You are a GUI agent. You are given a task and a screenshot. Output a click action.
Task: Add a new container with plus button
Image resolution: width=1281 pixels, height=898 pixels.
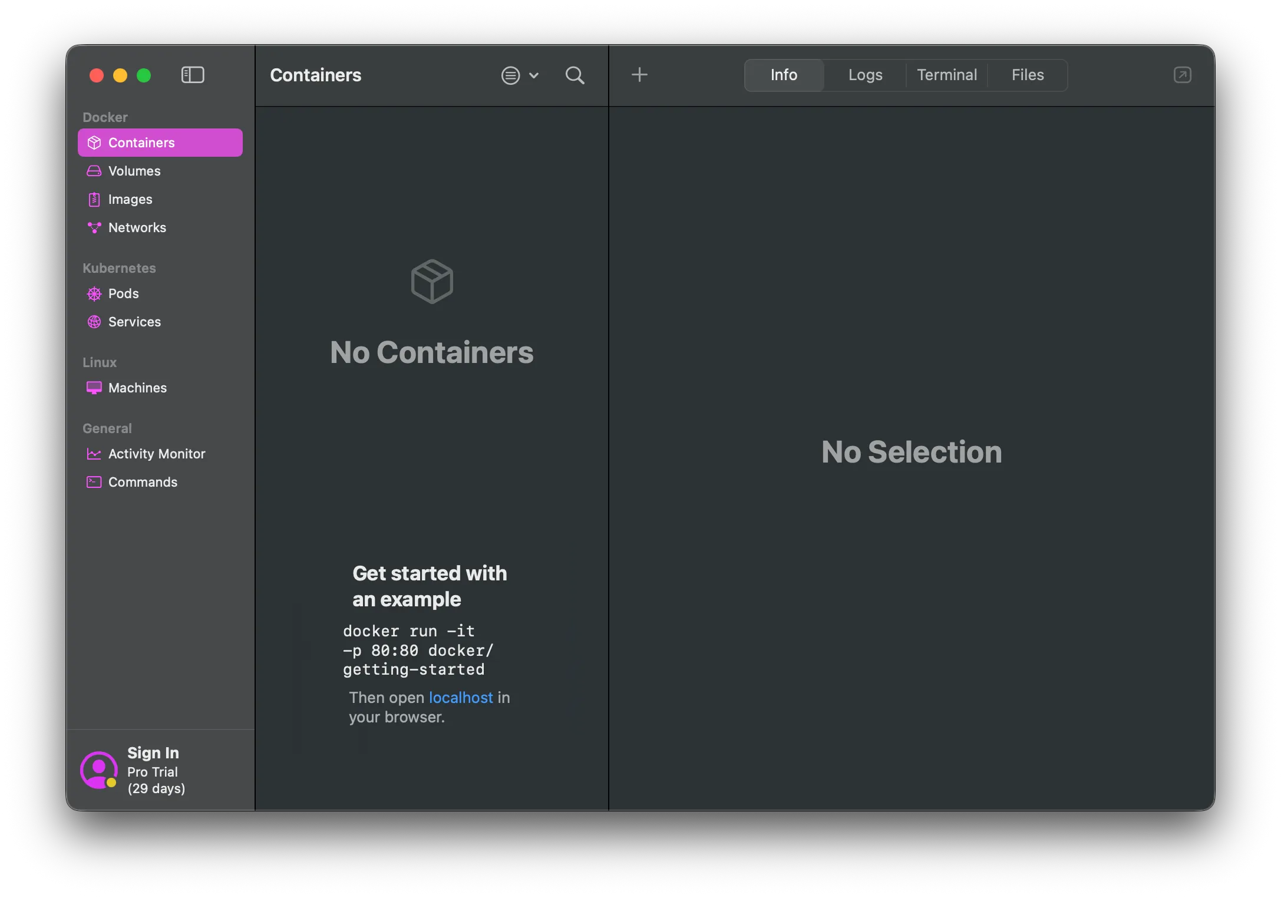pos(639,75)
